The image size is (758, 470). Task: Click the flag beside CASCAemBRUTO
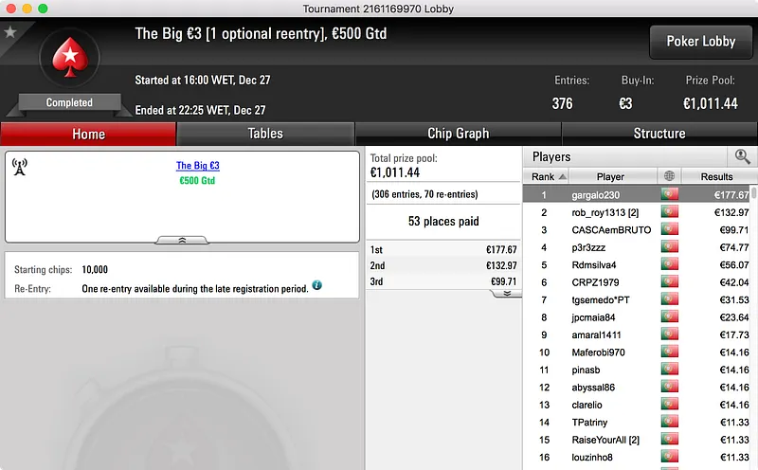point(670,229)
